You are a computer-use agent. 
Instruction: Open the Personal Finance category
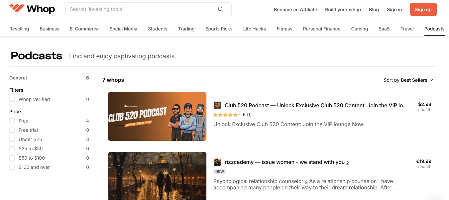(321, 29)
